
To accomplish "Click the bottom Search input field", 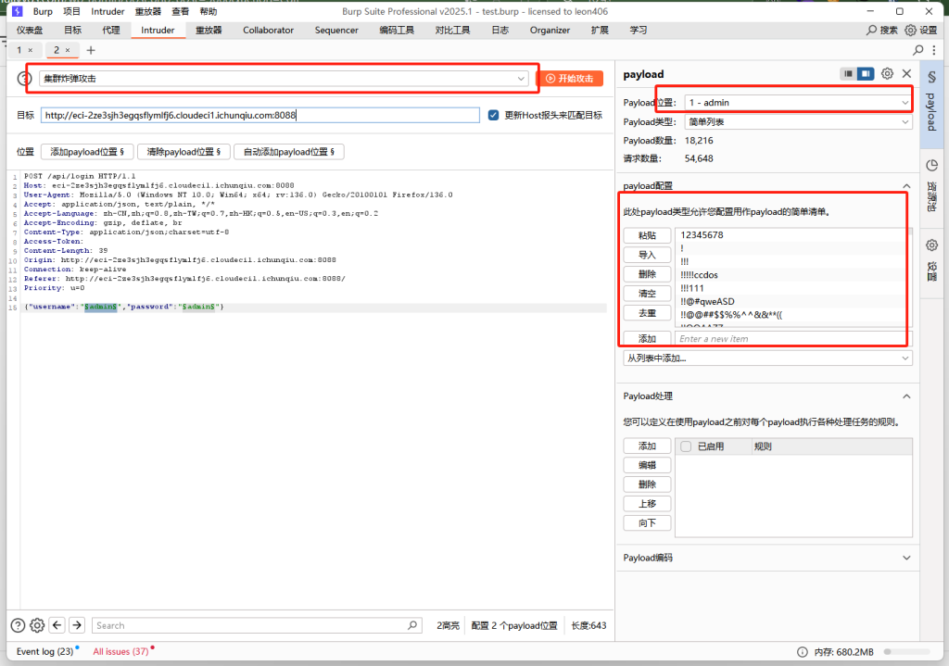I will [x=258, y=625].
